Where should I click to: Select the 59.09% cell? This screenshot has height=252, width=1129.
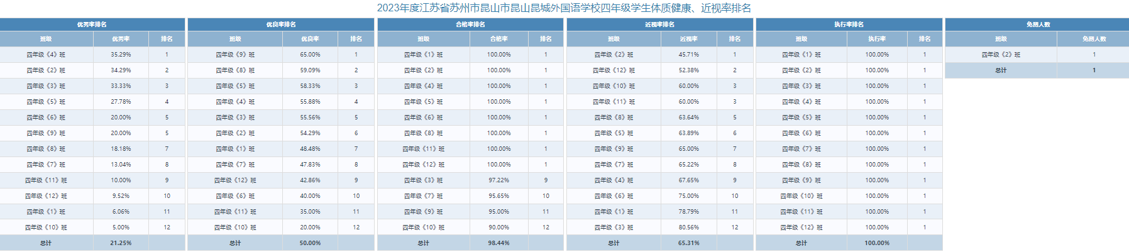pyautogui.click(x=310, y=70)
